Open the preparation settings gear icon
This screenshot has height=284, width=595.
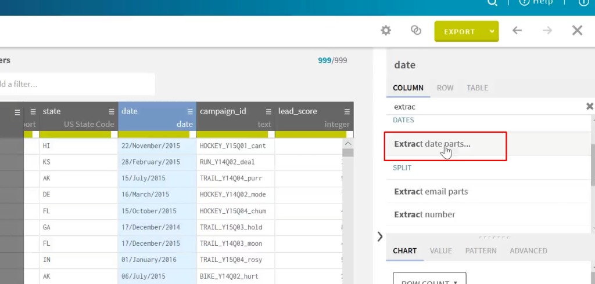click(386, 31)
